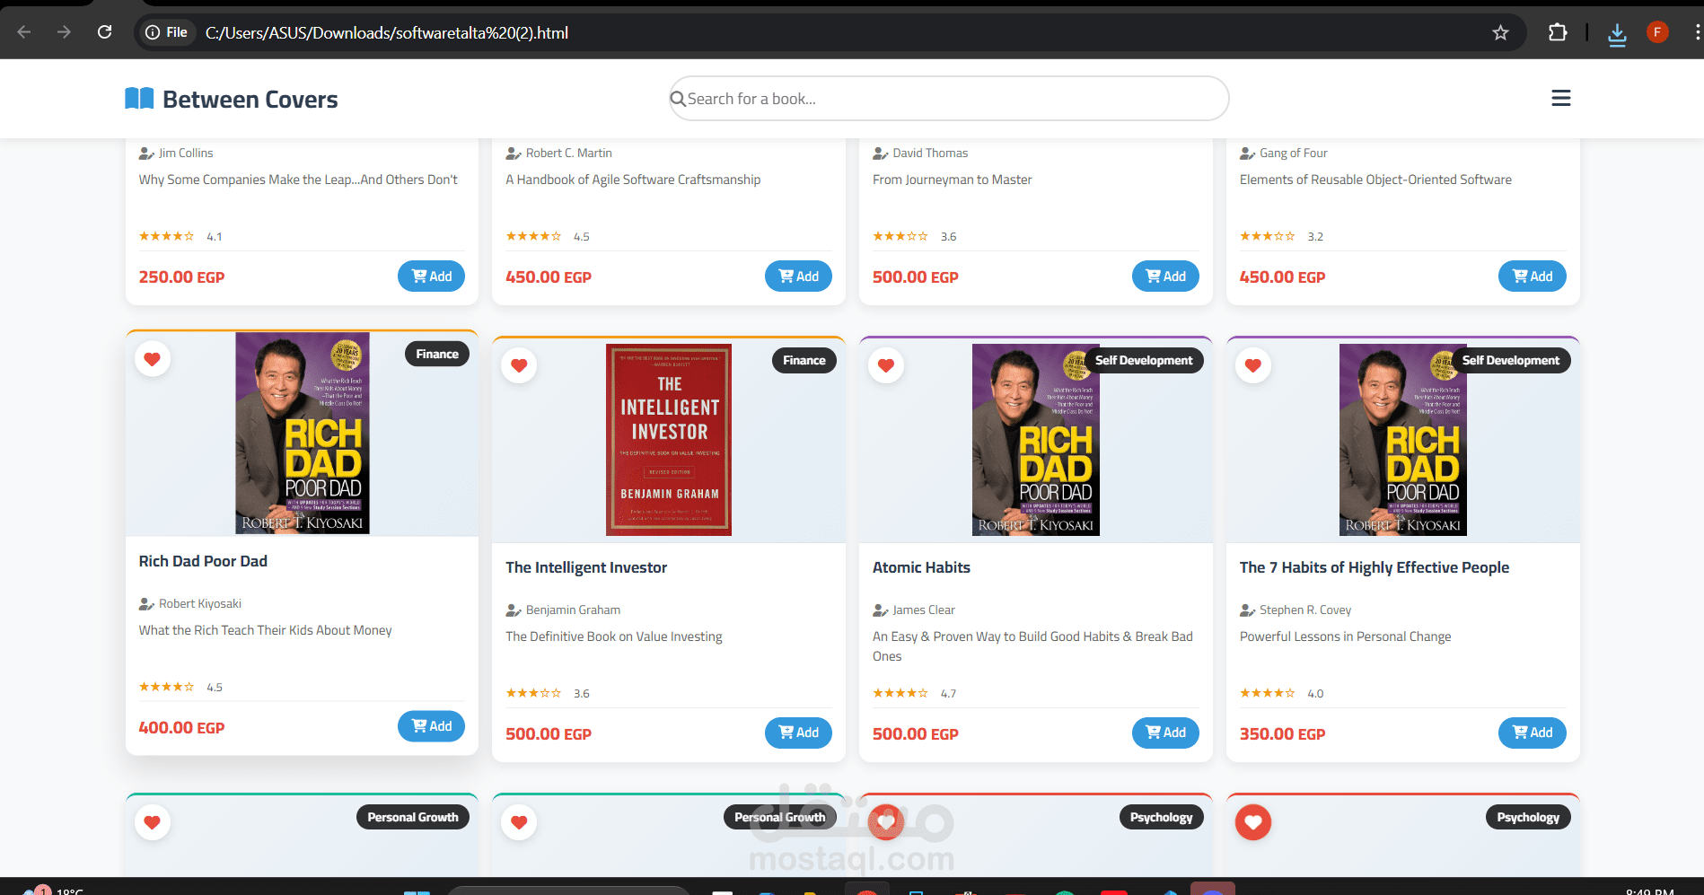Open The Intelligent Investor cover image

click(669, 440)
